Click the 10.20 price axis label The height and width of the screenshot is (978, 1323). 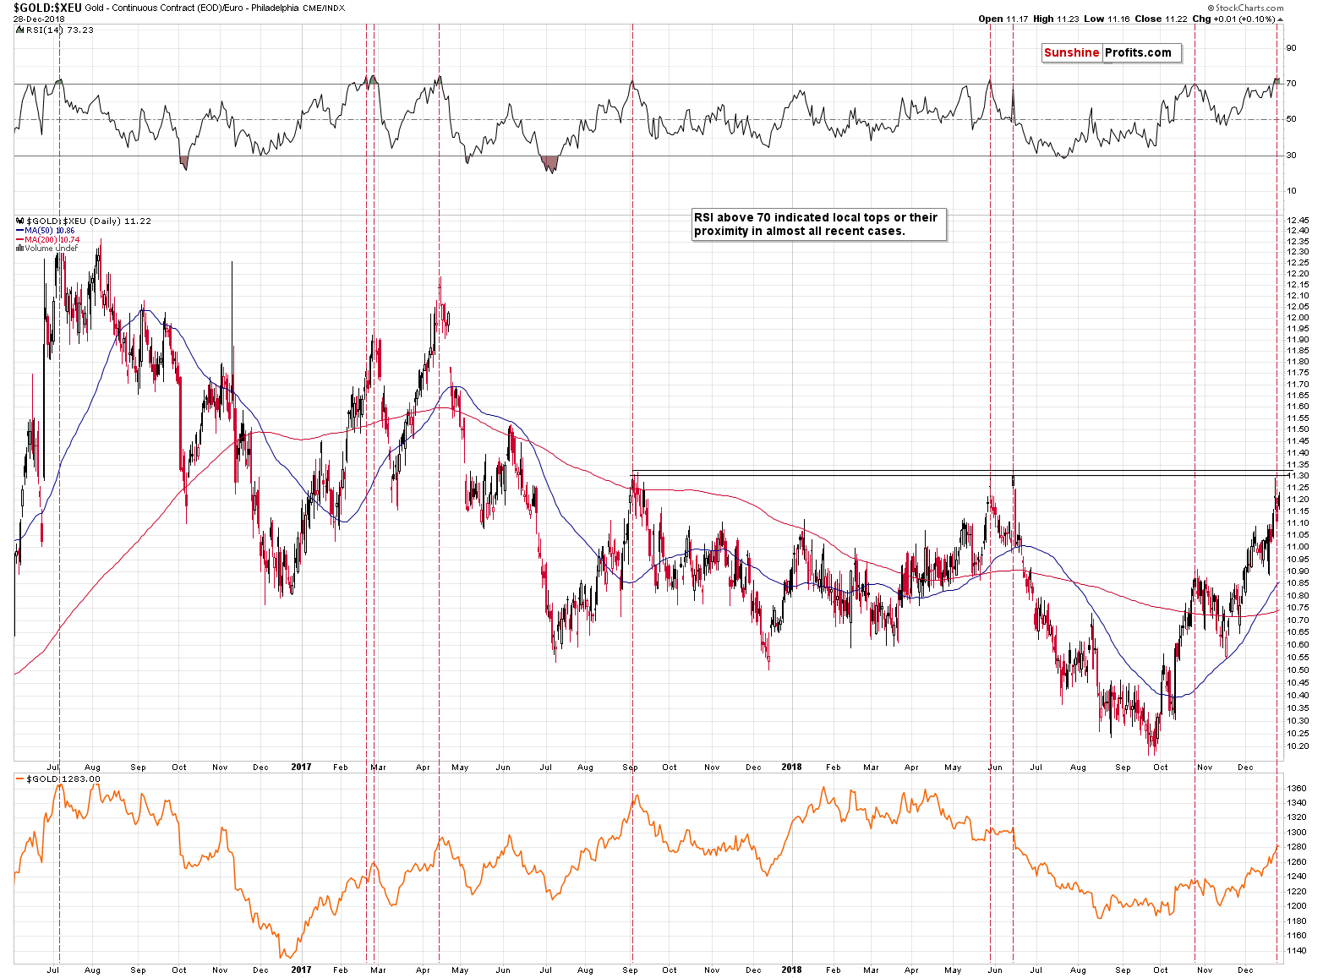click(1298, 746)
